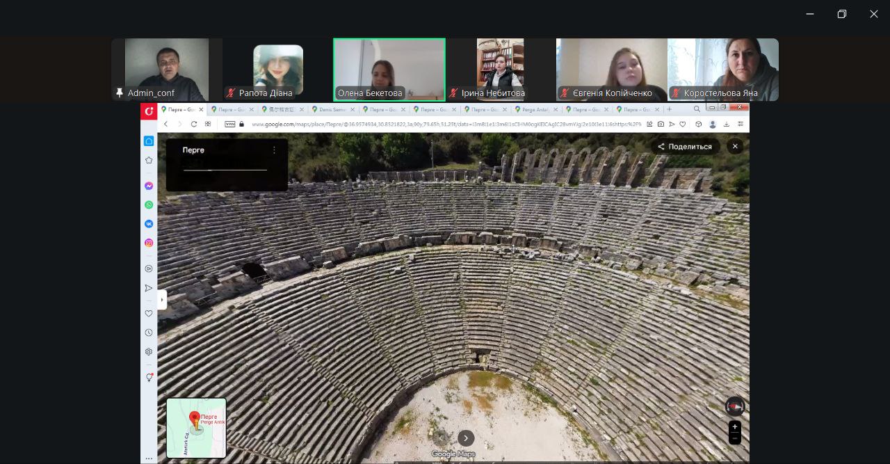The image size is (890, 464).
Task: Take a snapshot with the camera icon
Action: coord(661,124)
